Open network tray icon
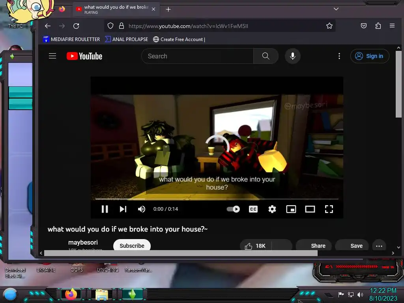 tap(351, 294)
